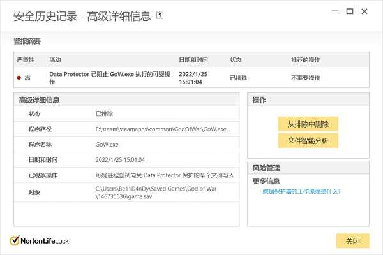Open the 数据保护器的工作原理是什么 link
383x255 pixels.
(x=301, y=191)
